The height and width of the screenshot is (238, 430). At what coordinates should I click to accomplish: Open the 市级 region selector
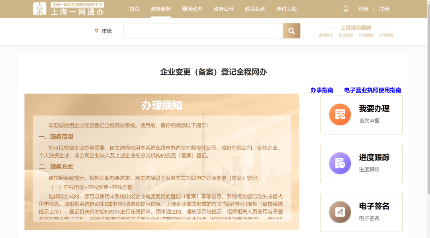(x=107, y=31)
